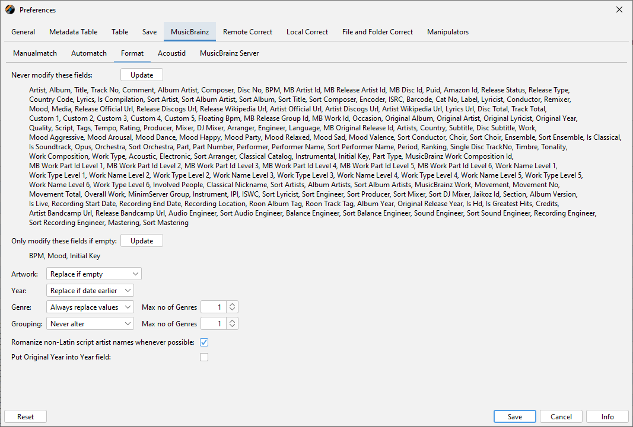Click the Preferences app icon in title bar
Viewport: 633px width, 427px height.
[x=9, y=9]
